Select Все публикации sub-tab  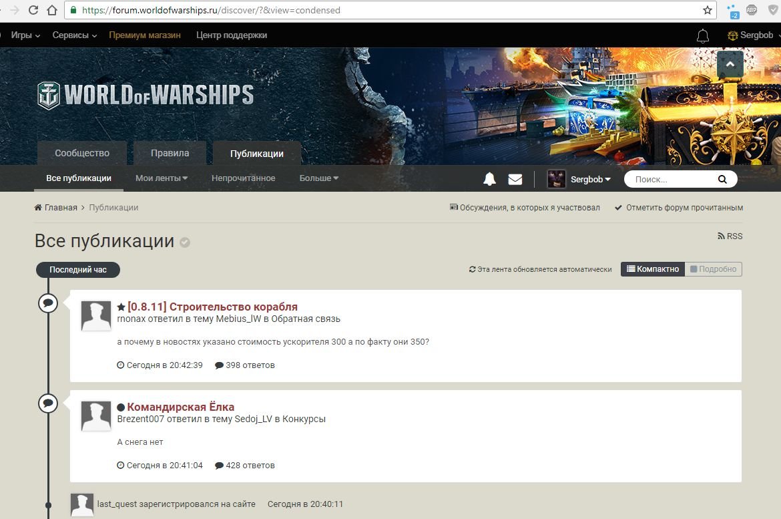[x=79, y=178]
